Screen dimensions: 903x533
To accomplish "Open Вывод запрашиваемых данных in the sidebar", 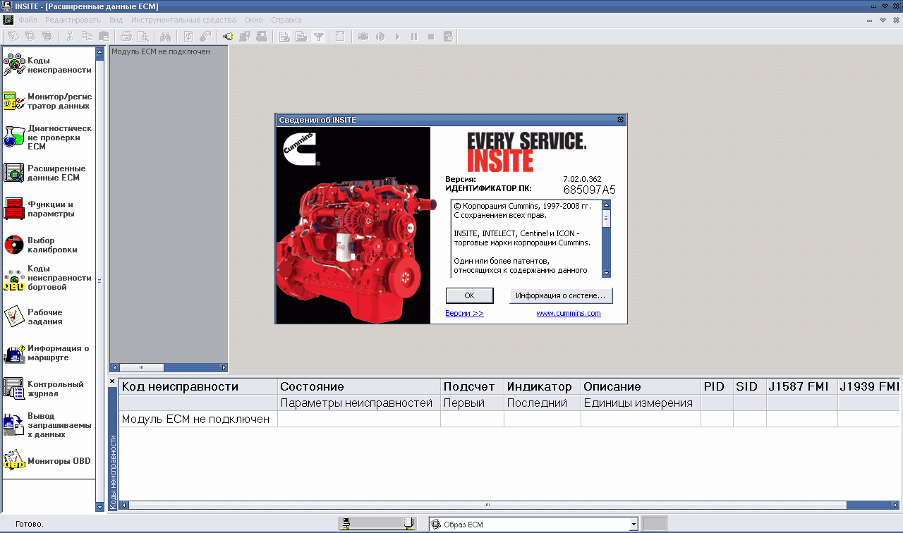I will [47, 425].
